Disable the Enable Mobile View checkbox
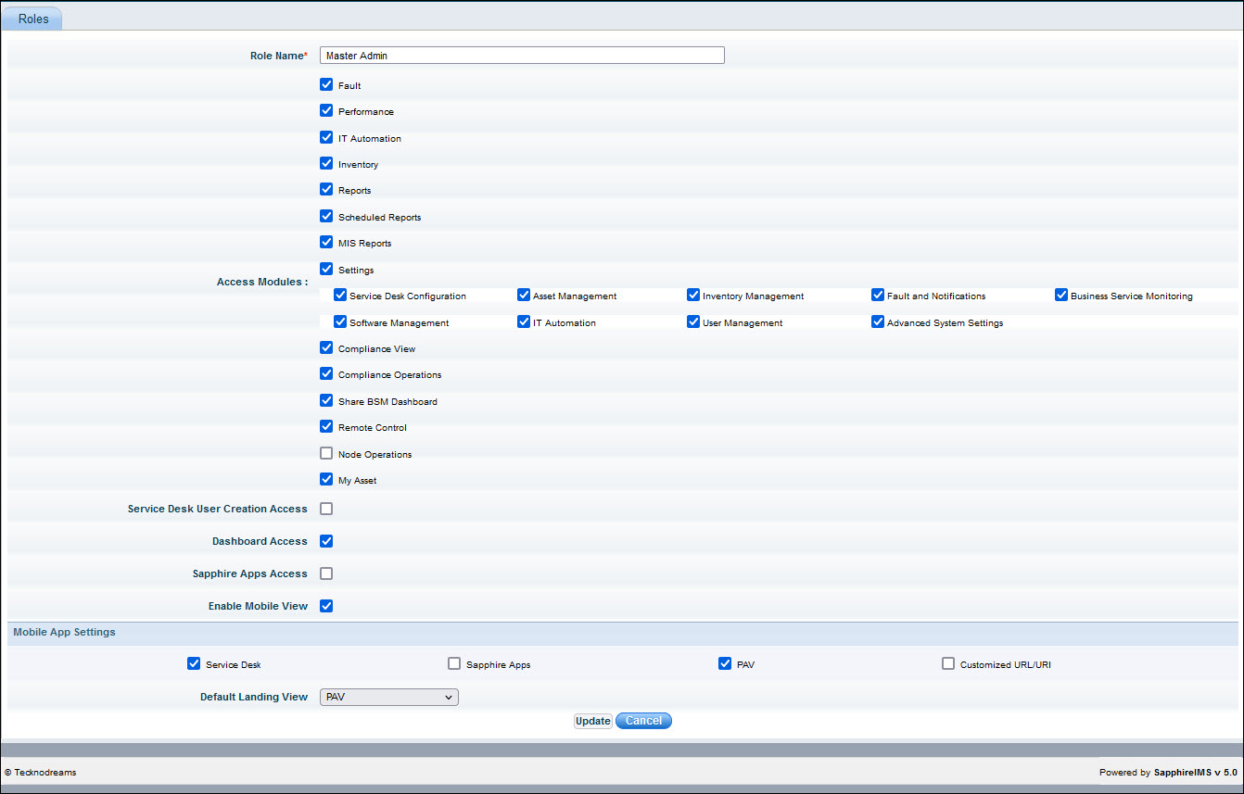The image size is (1244, 794). point(326,606)
